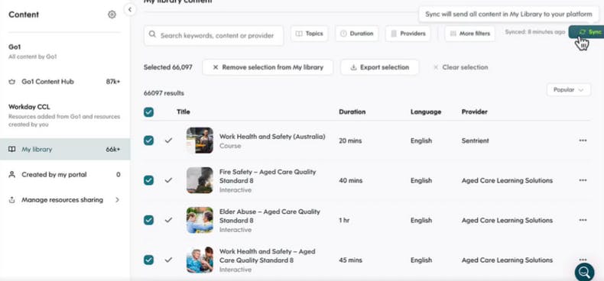Open Created by my portal section

point(65,175)
